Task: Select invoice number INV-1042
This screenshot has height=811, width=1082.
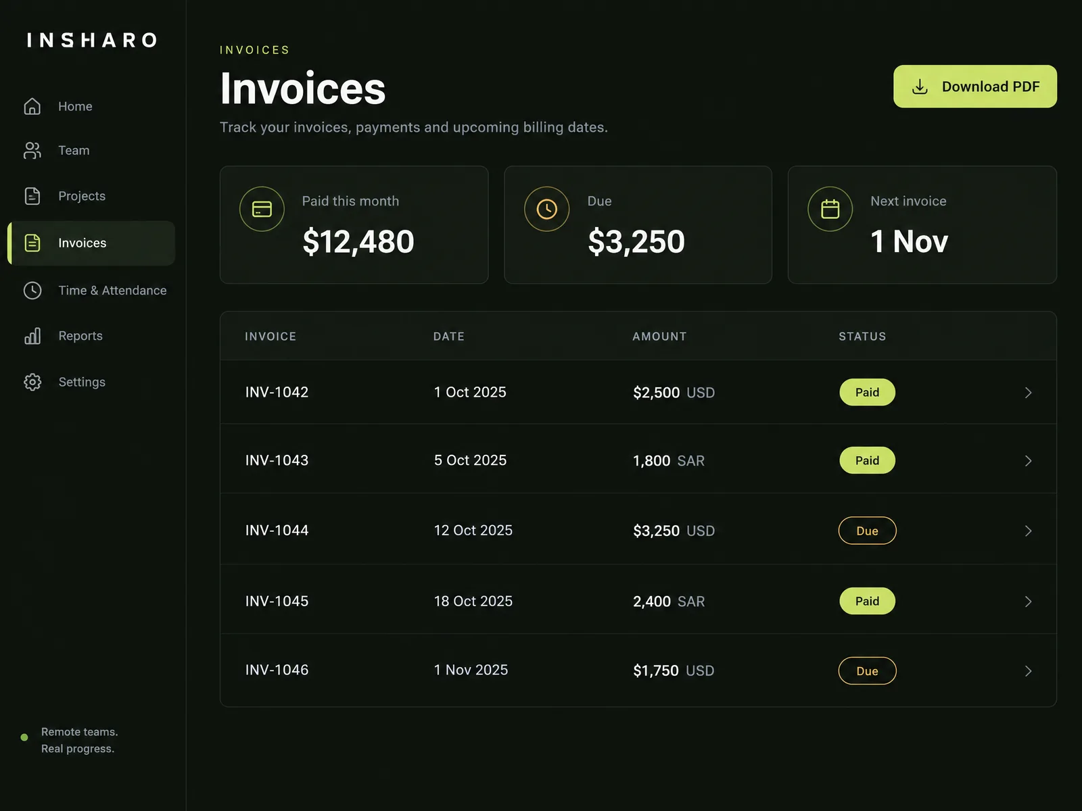Action: [277, 393]
